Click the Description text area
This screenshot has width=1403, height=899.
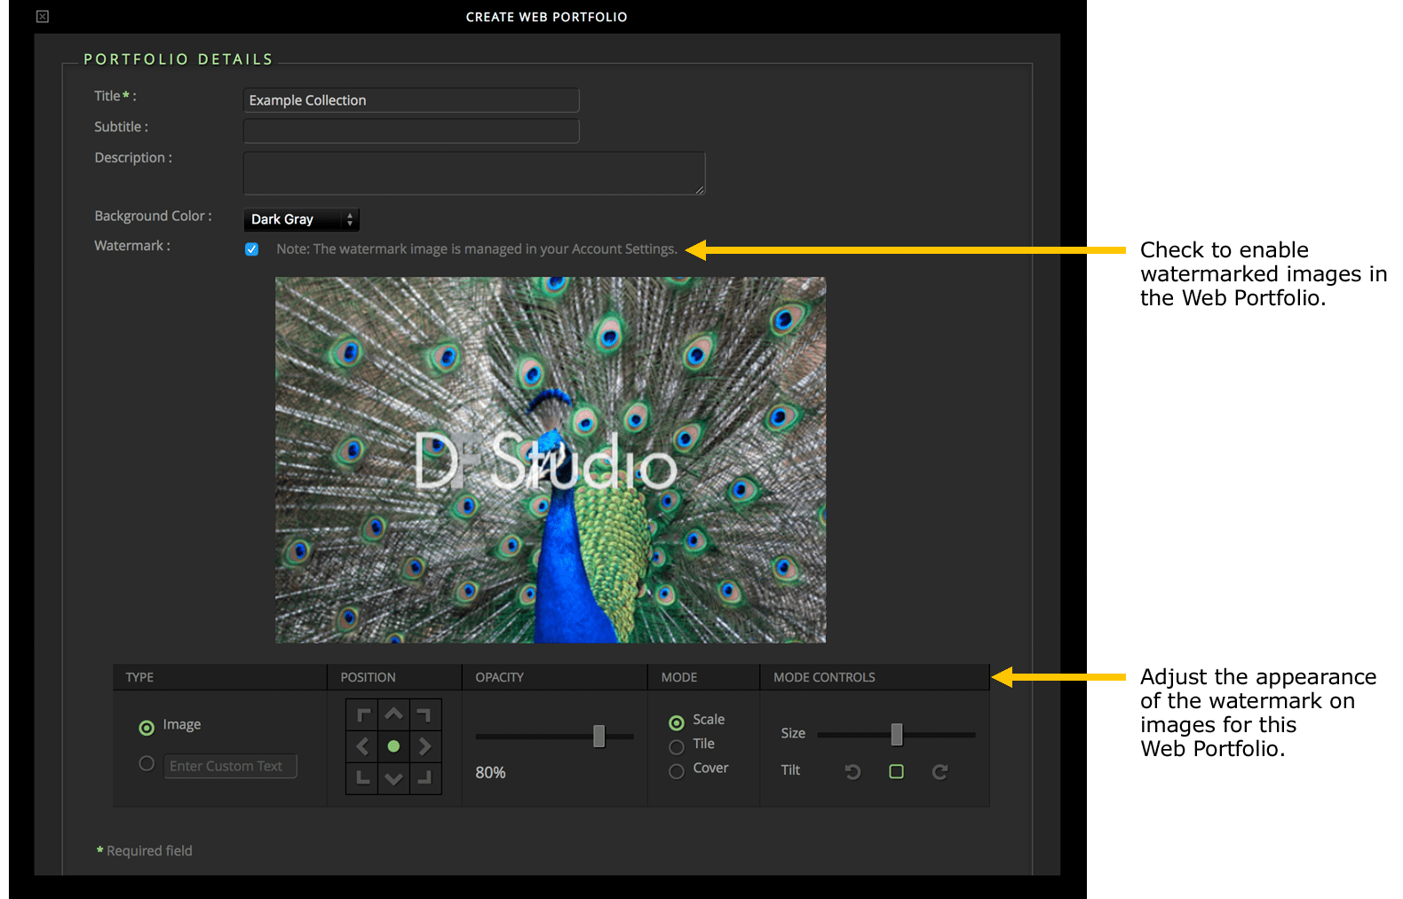[474, 173]
